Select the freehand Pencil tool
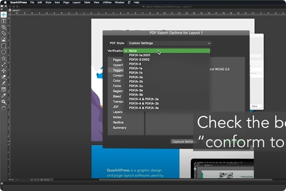This screenshot has width=286, height=191. pyautogui.click(x=3, y=83)
